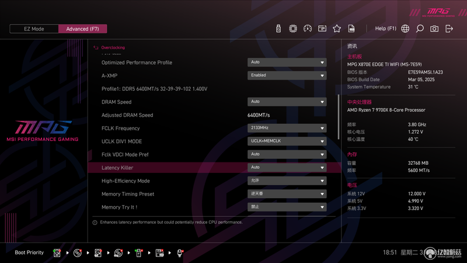Select the Optimized Performance Profile label
Screen dimensions: 467x263
[137, 63]
